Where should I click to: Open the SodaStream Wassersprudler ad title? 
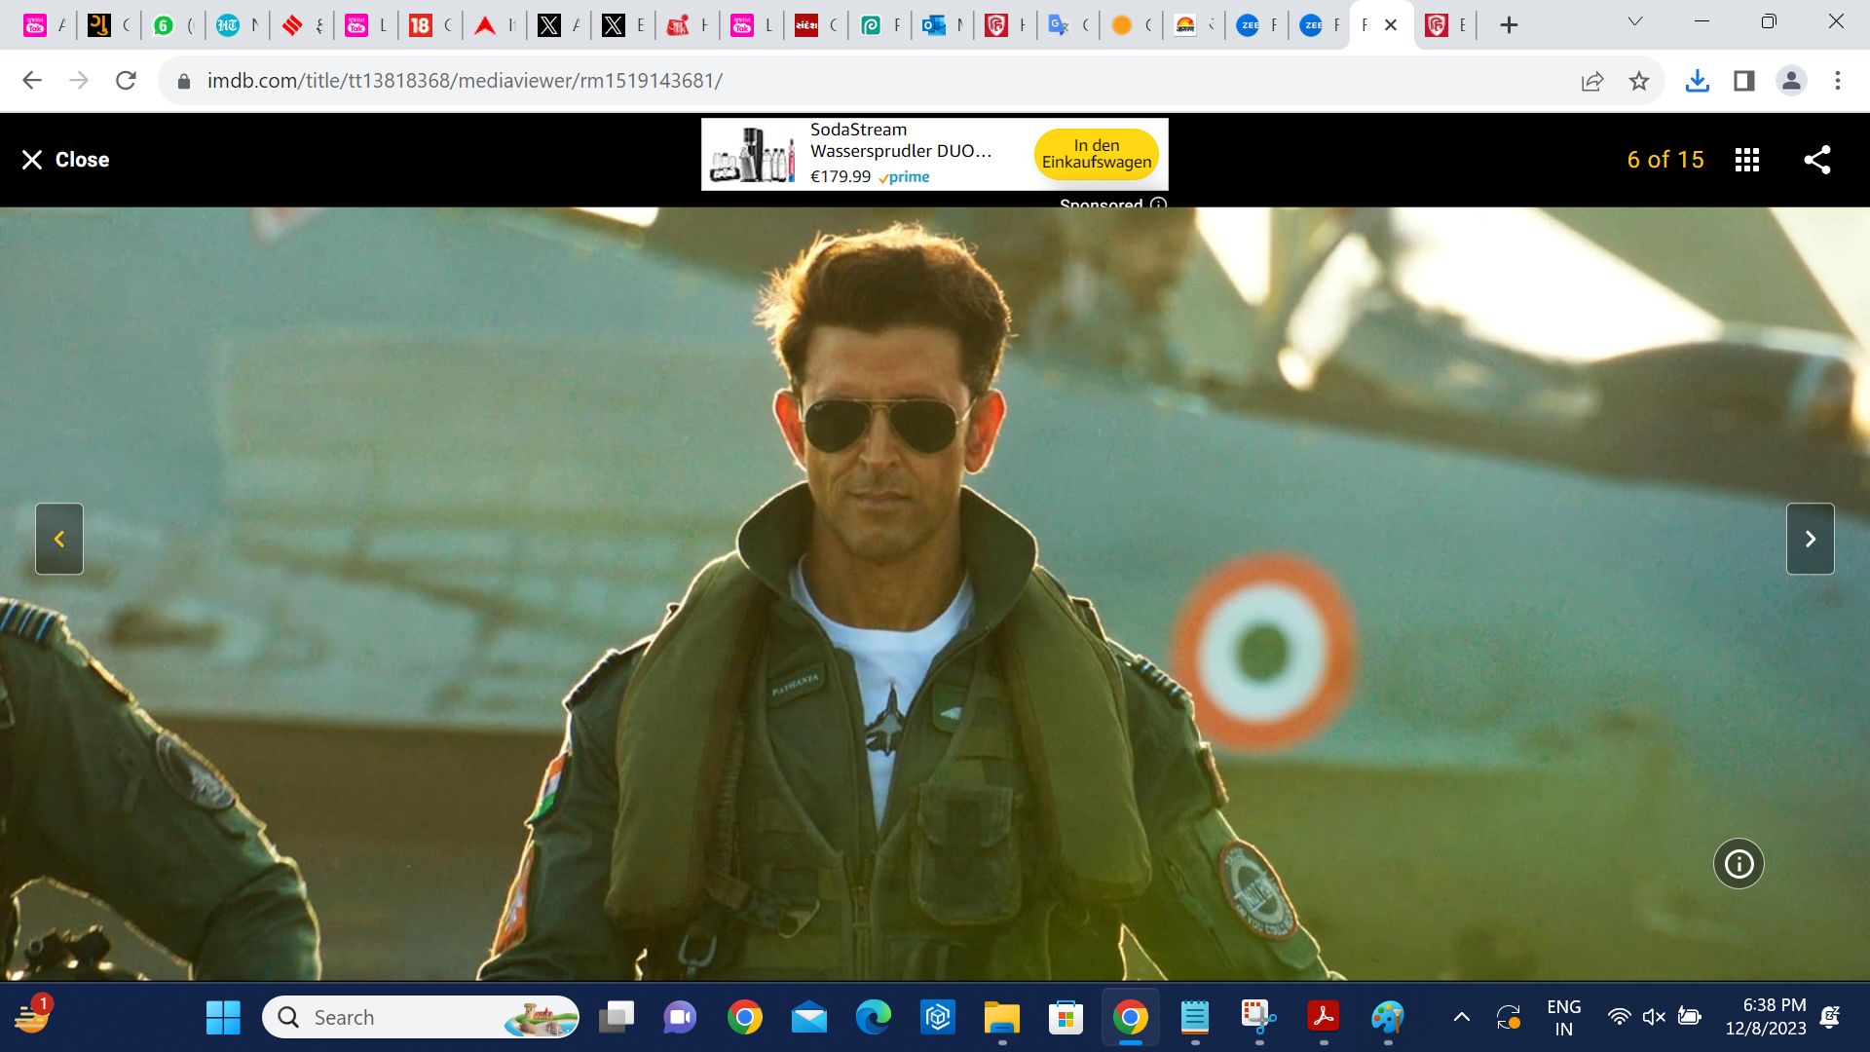900,140
